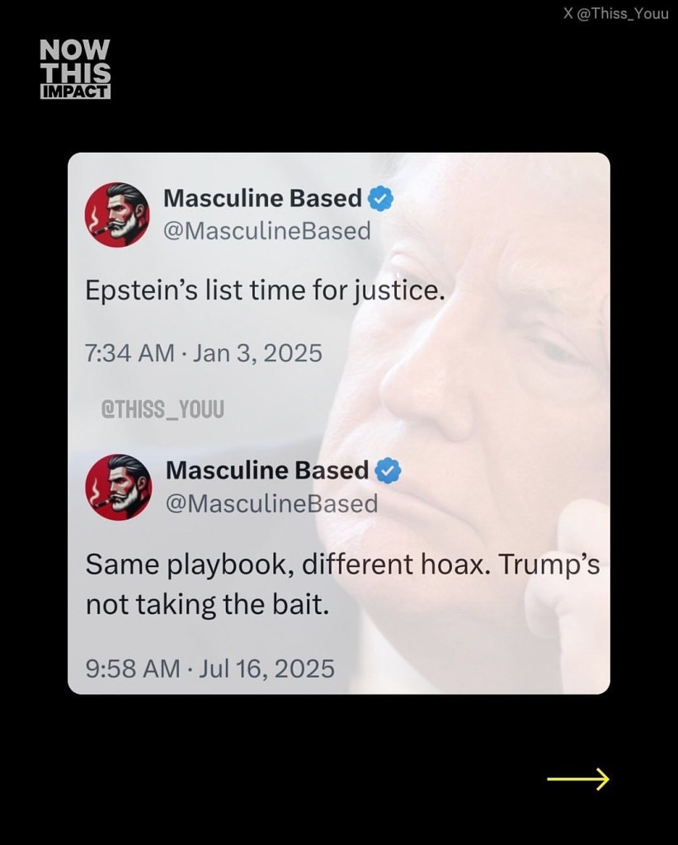The image size is (678, 845).
Task: Open the avatar beside the Same playbook tweet
Action: pyautogui.click(x=119, y=485)
